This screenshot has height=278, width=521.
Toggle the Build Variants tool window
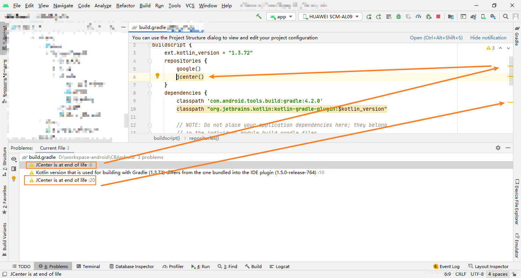click(x=4, y=239)
